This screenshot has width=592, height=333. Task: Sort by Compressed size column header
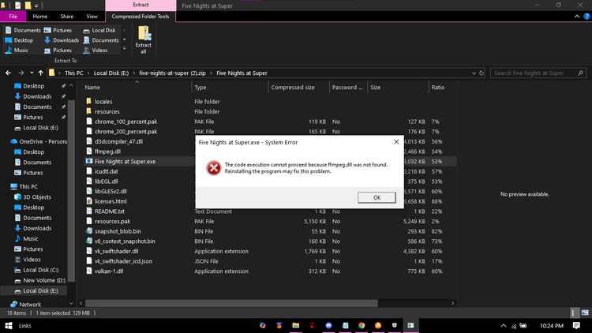point(298,88)
